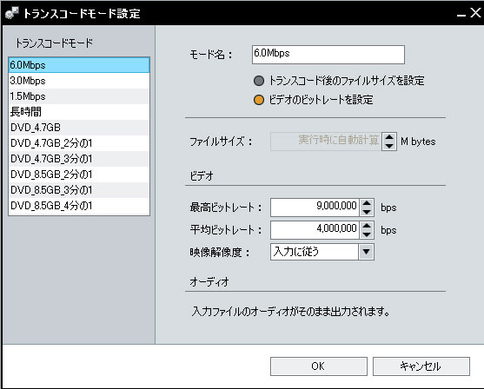The image size is (484, 389).
Task: Click the 平均ビットレート value field
Action: coord(315,230)
